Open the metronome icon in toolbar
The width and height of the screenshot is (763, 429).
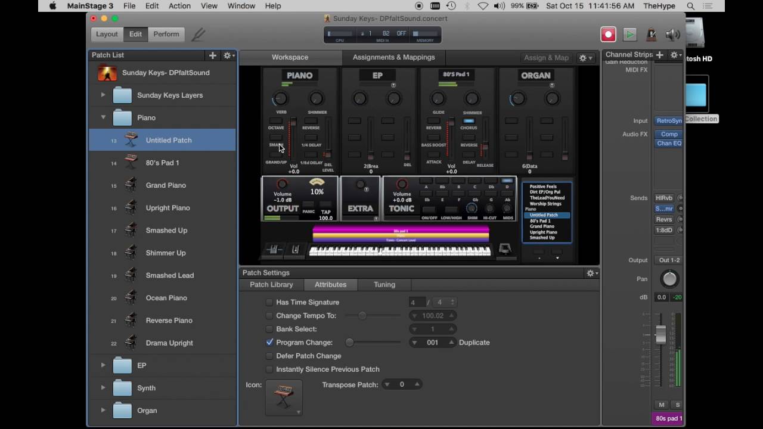pyautogui.click(x=651, y=35)
